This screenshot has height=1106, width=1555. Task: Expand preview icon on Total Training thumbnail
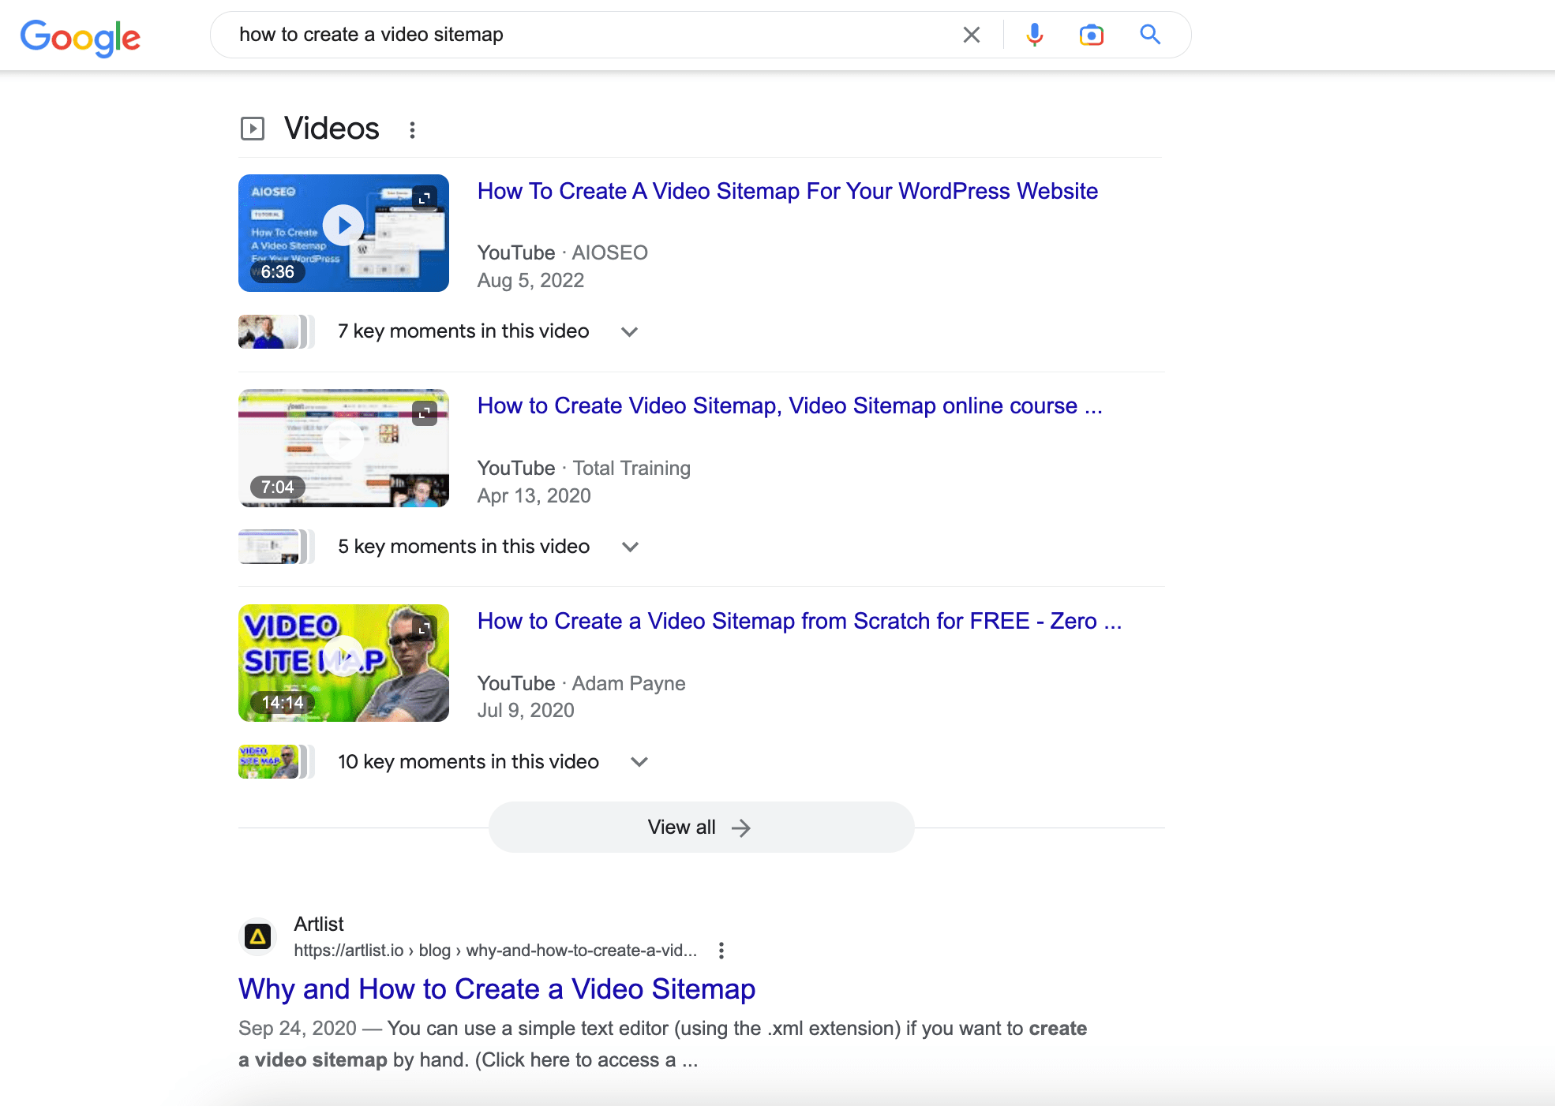click(x=425, y=413)
